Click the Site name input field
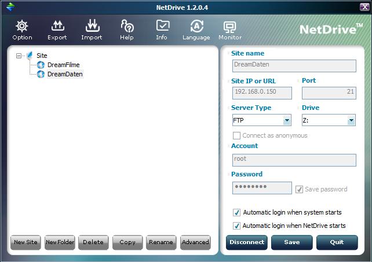Viewport: 372px width, 262px height. (x=294, y=65)
